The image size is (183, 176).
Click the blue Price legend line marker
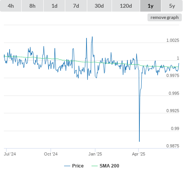(67, 166)
